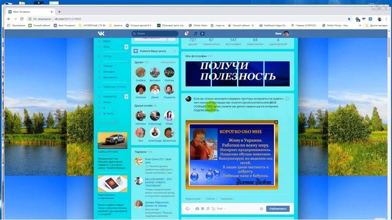This screenshot has width=392, height=220.
Task: Open online friend Юлия's avatar
Action: [169, 116]
